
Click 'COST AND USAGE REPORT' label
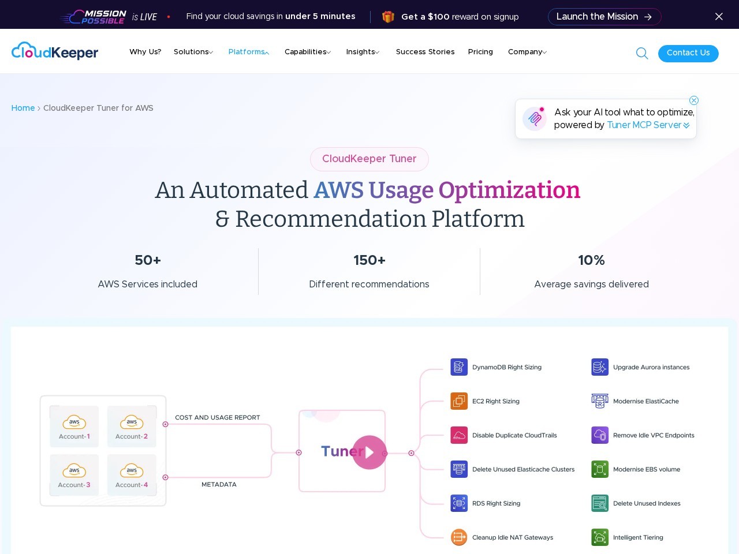[x=218, y=417]
